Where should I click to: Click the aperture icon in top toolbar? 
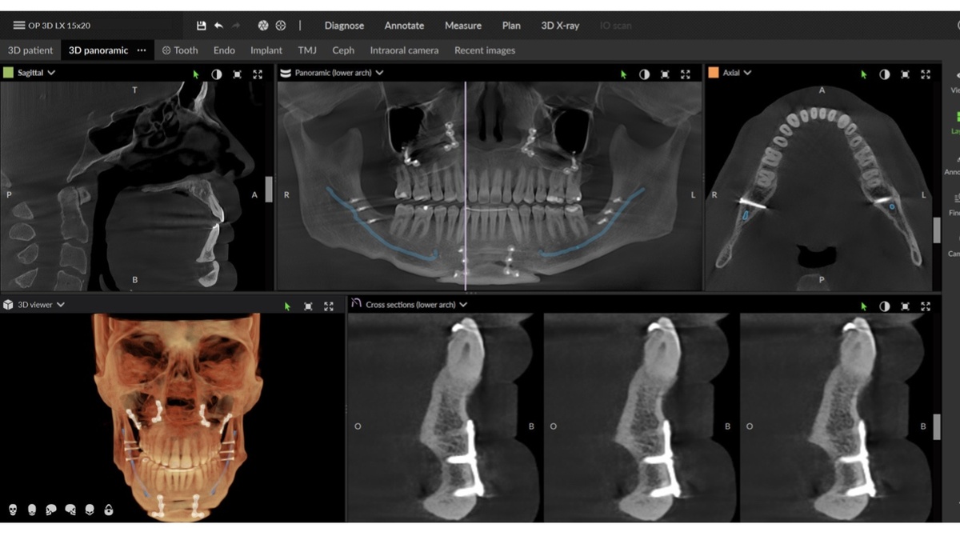click(262, 26)
